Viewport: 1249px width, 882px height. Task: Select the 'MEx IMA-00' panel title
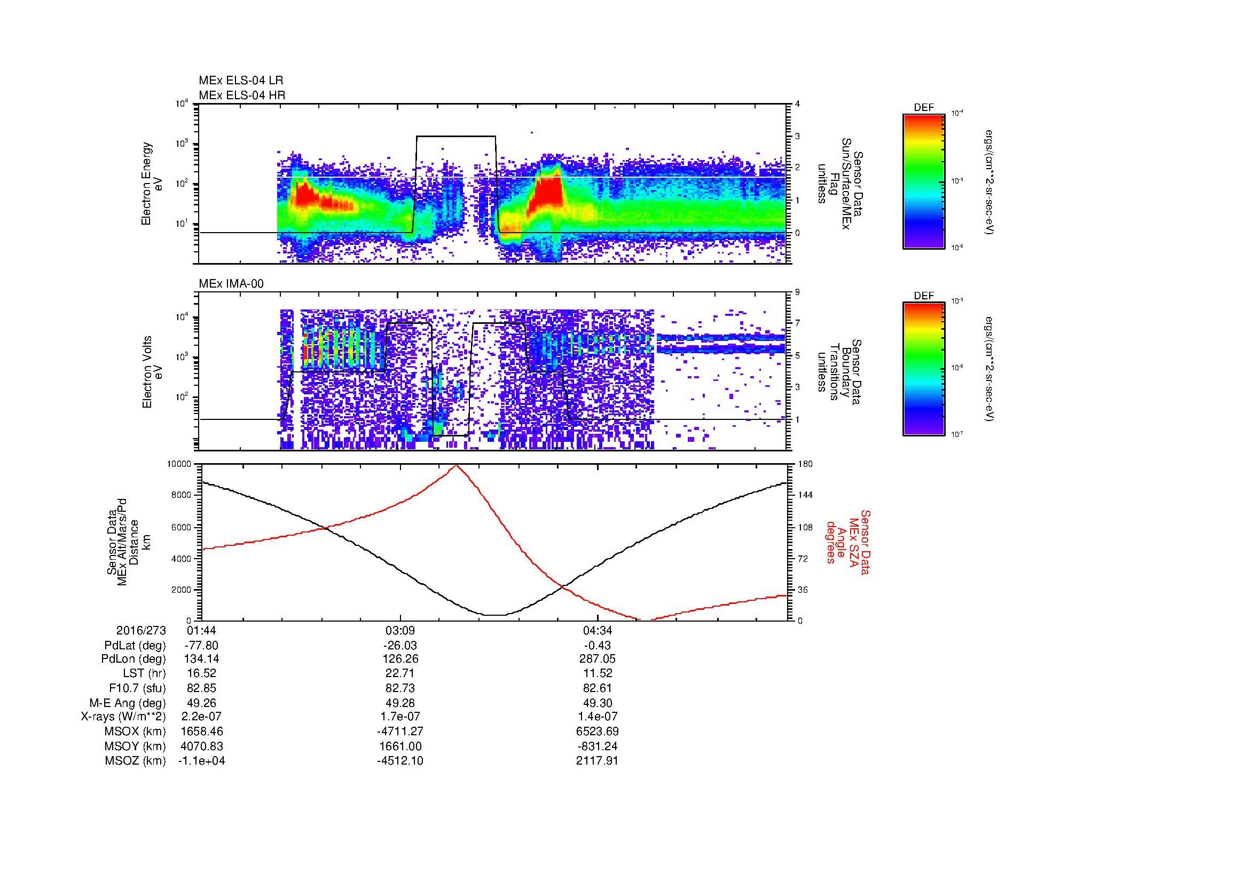231,284
